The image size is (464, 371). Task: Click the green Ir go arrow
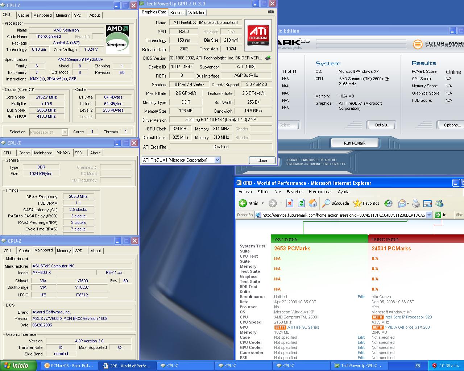[438, 215]
